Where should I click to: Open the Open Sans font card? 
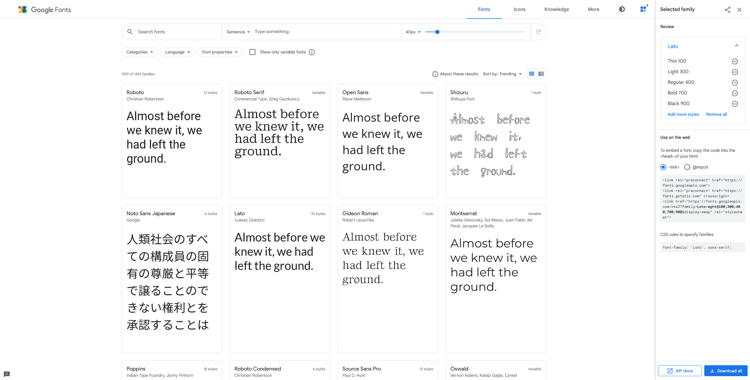pyautogui.click(x=388, y=141)
